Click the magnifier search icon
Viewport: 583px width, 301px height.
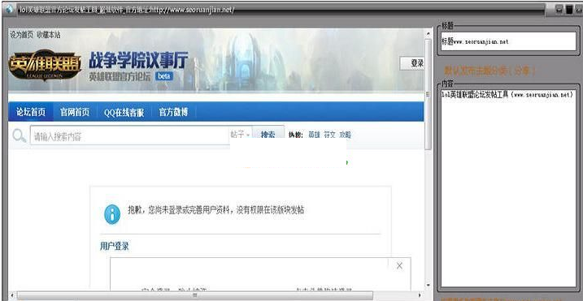coord(19,135)
